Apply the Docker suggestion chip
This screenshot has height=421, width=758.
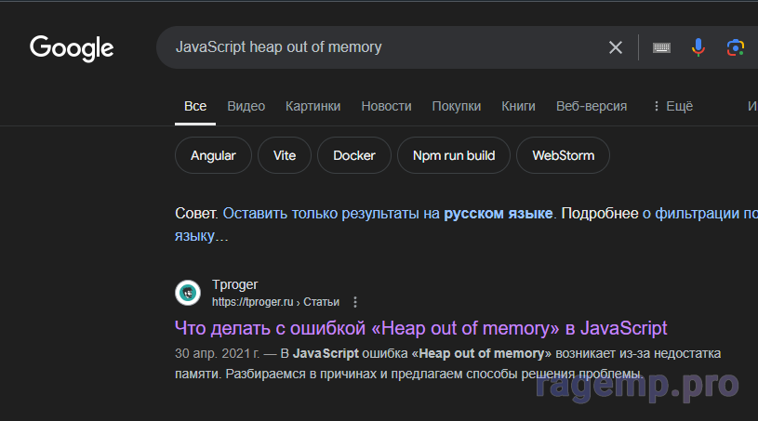[353, 155]
